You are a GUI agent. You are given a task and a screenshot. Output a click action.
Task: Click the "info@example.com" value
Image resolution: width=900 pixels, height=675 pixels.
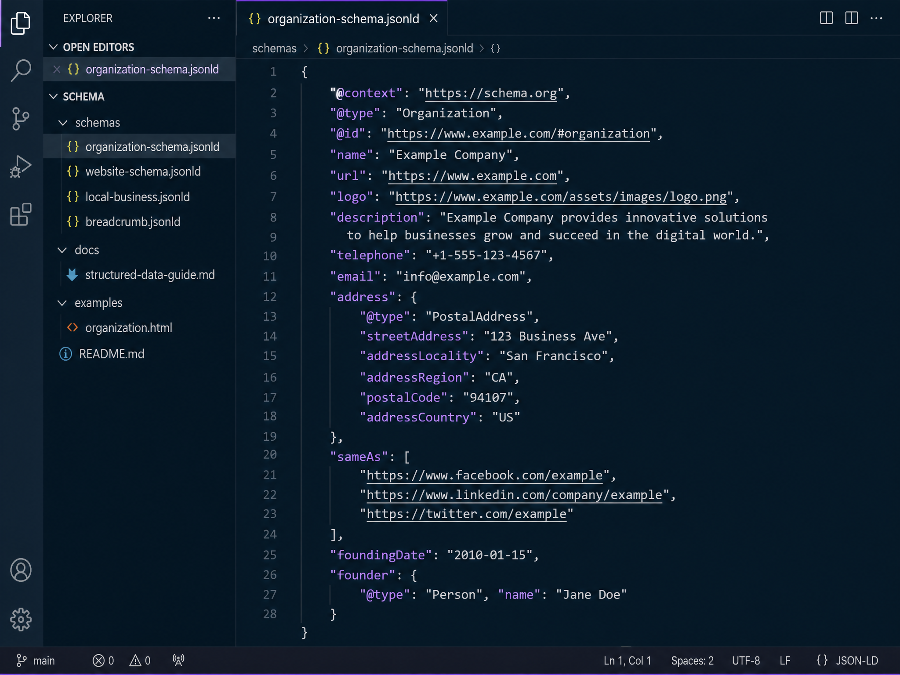pyautogui.click(x=461, y=276)
